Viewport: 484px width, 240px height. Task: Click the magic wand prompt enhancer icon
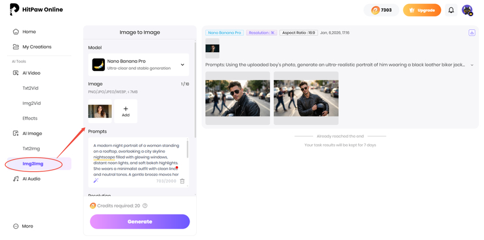[x=96, y=180]
